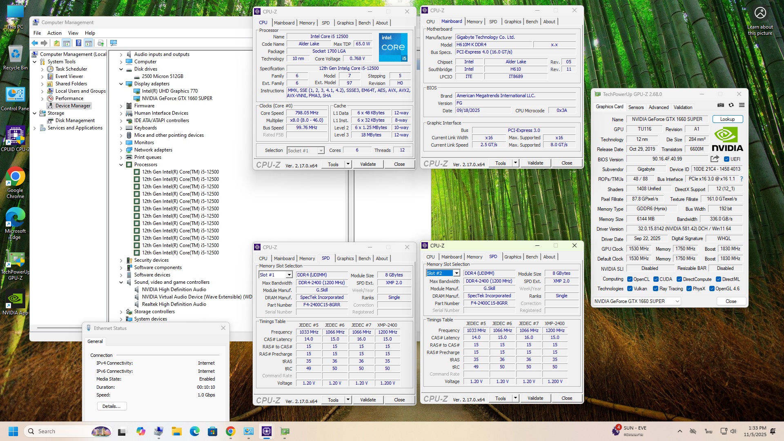Click the Lookup button in GPU-Z
This screenshot has width=784, height=441.
pos(727,119)
